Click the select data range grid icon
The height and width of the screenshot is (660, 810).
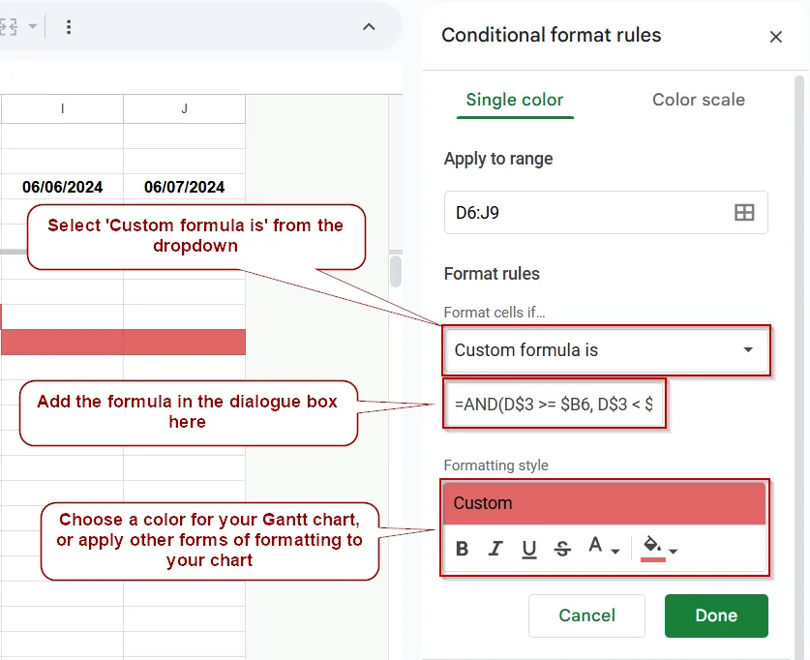tap(744, 212)
